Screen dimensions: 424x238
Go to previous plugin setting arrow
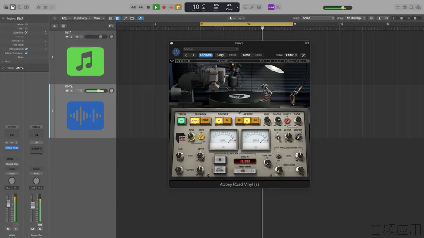click(186, 55)
